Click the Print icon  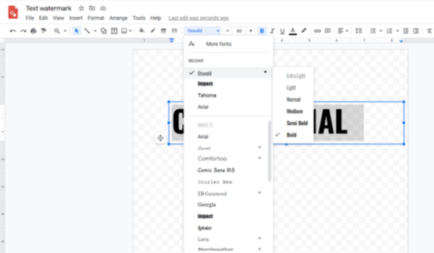pyautogui.click(x=33, y=31)
